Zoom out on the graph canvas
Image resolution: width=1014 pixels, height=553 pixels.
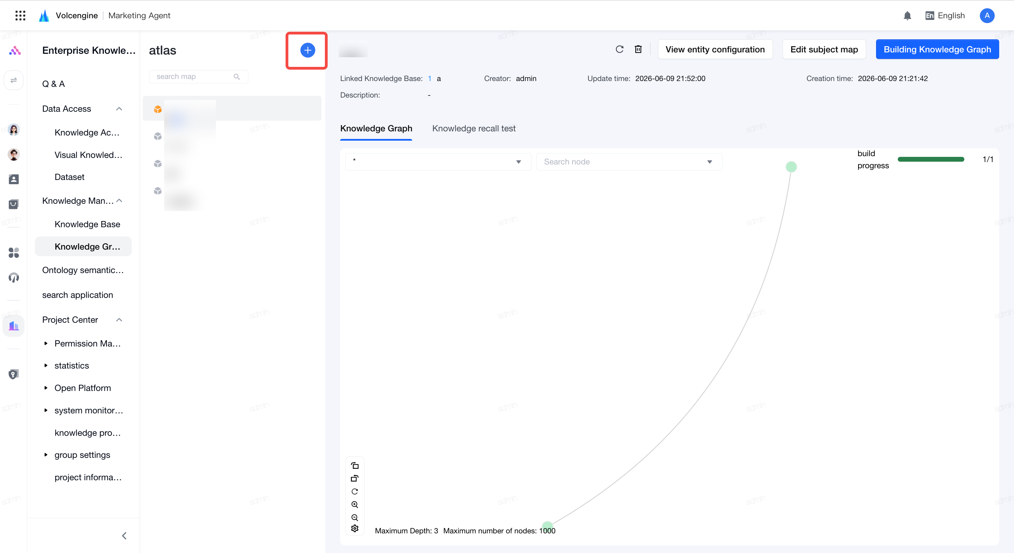click(354, 517)
